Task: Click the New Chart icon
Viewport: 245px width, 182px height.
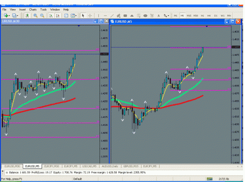Action: tap(6, 15)
